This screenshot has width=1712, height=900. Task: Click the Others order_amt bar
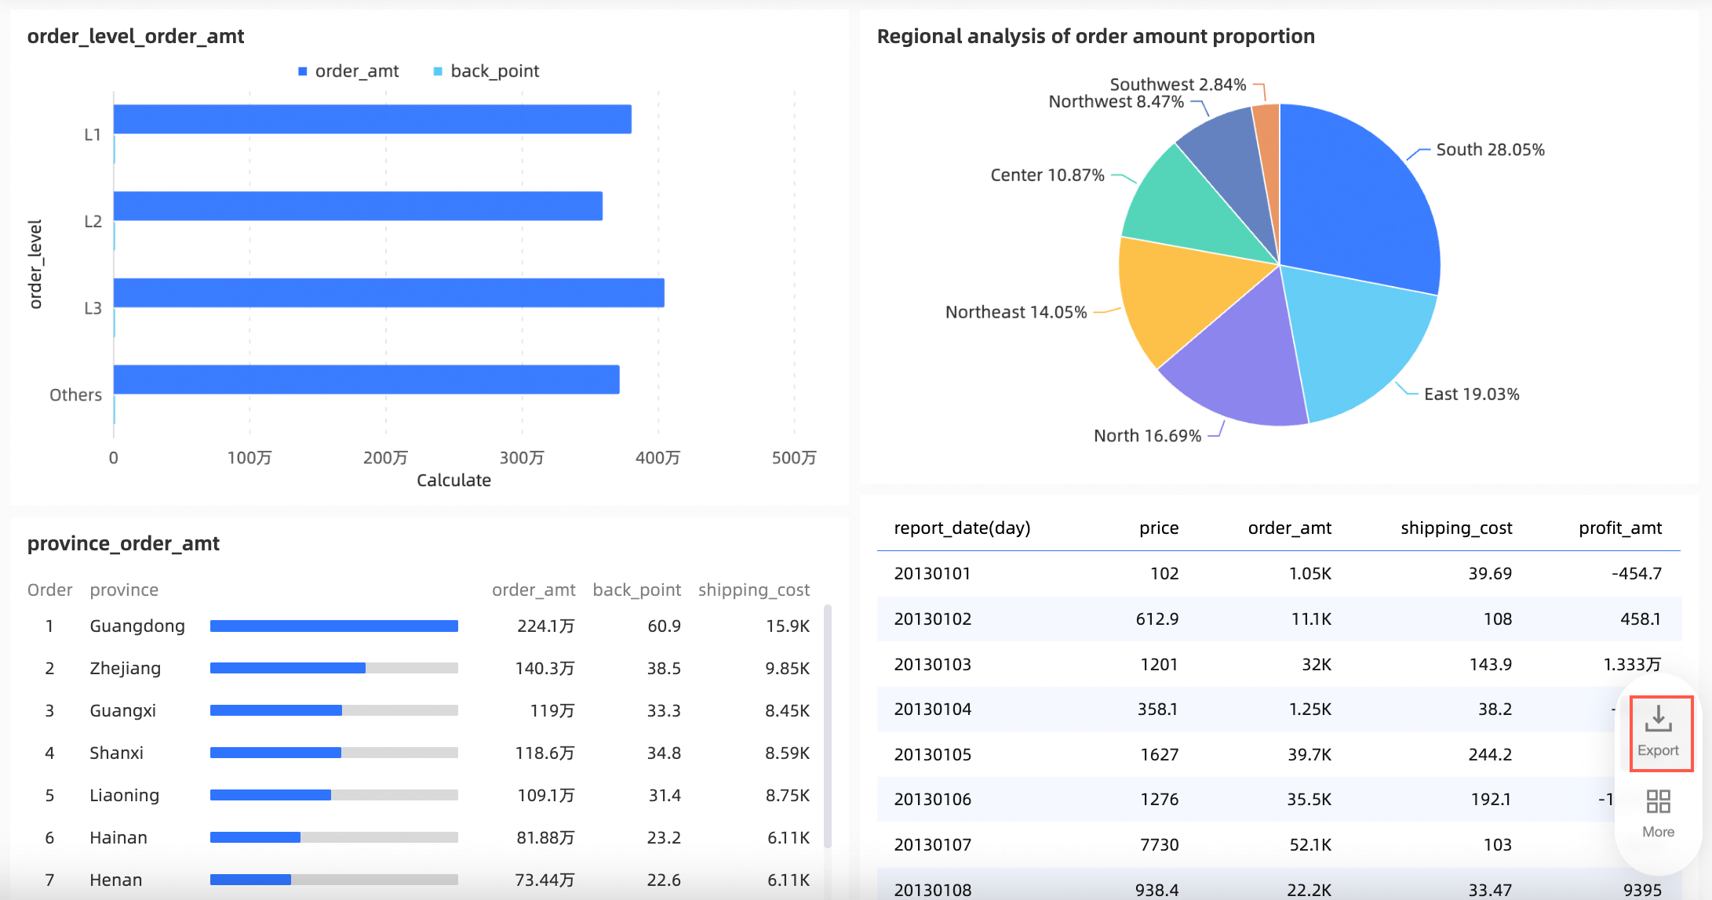point(366,379)
